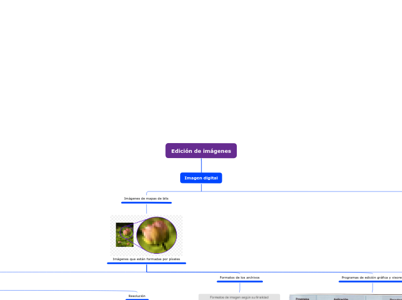Screen dimensions: 402x300
Task: Select the 'Programa' table column header
Action: [x=303, y=298]
